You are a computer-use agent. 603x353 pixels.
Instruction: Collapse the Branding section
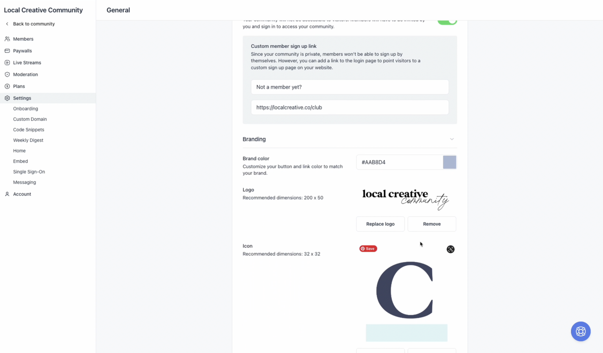click(x=452, y=139)
